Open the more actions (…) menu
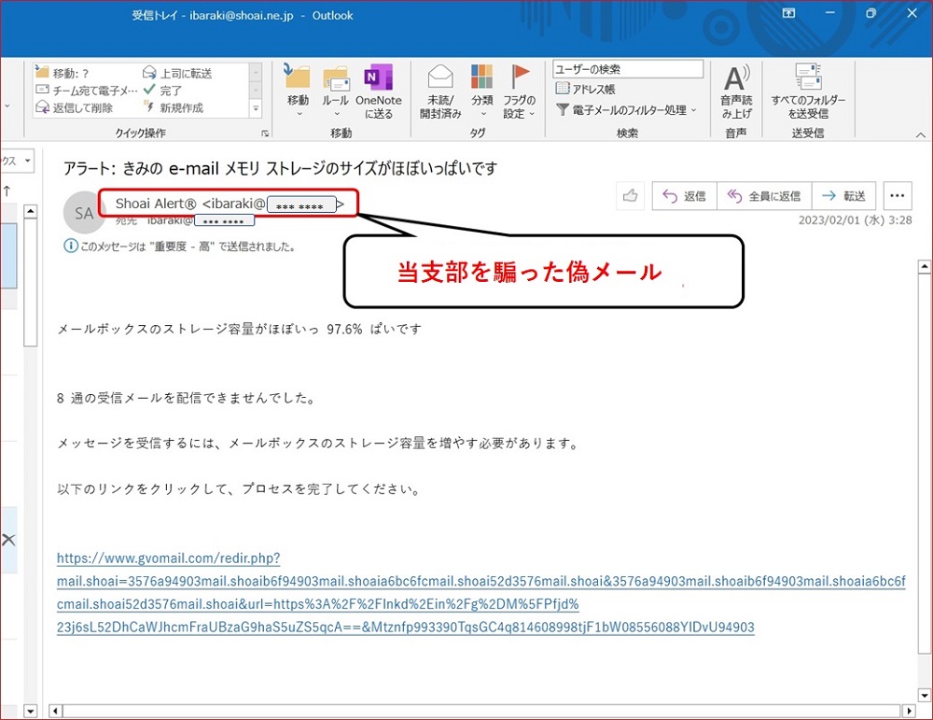The height and width of the screenshot is (720, 933). [898, 196]
